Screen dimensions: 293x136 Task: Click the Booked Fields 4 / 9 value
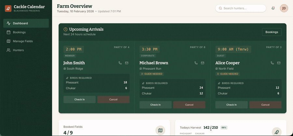coord(68,133)
